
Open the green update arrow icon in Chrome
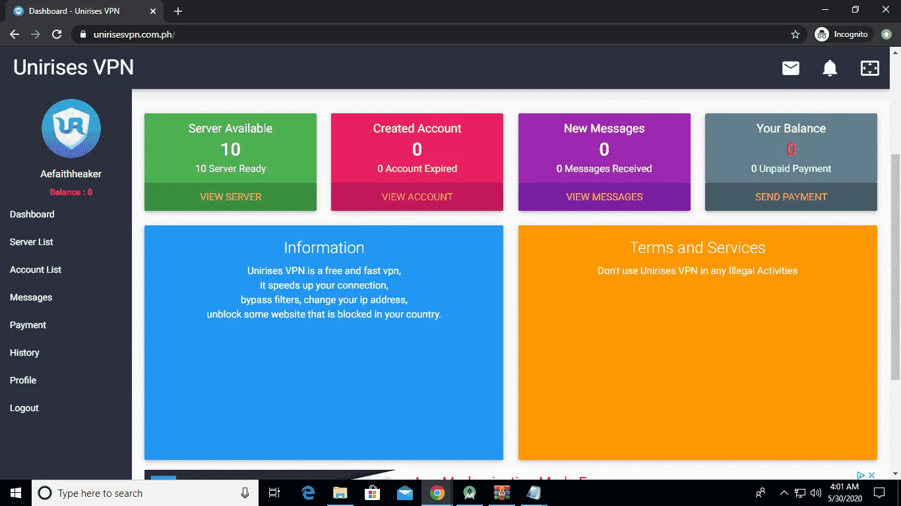(887, 34)
